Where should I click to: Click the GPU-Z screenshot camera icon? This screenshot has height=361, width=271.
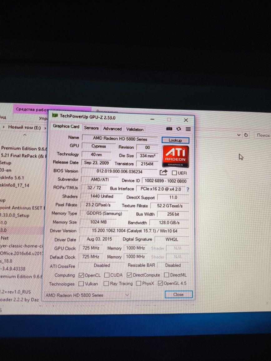169,129
